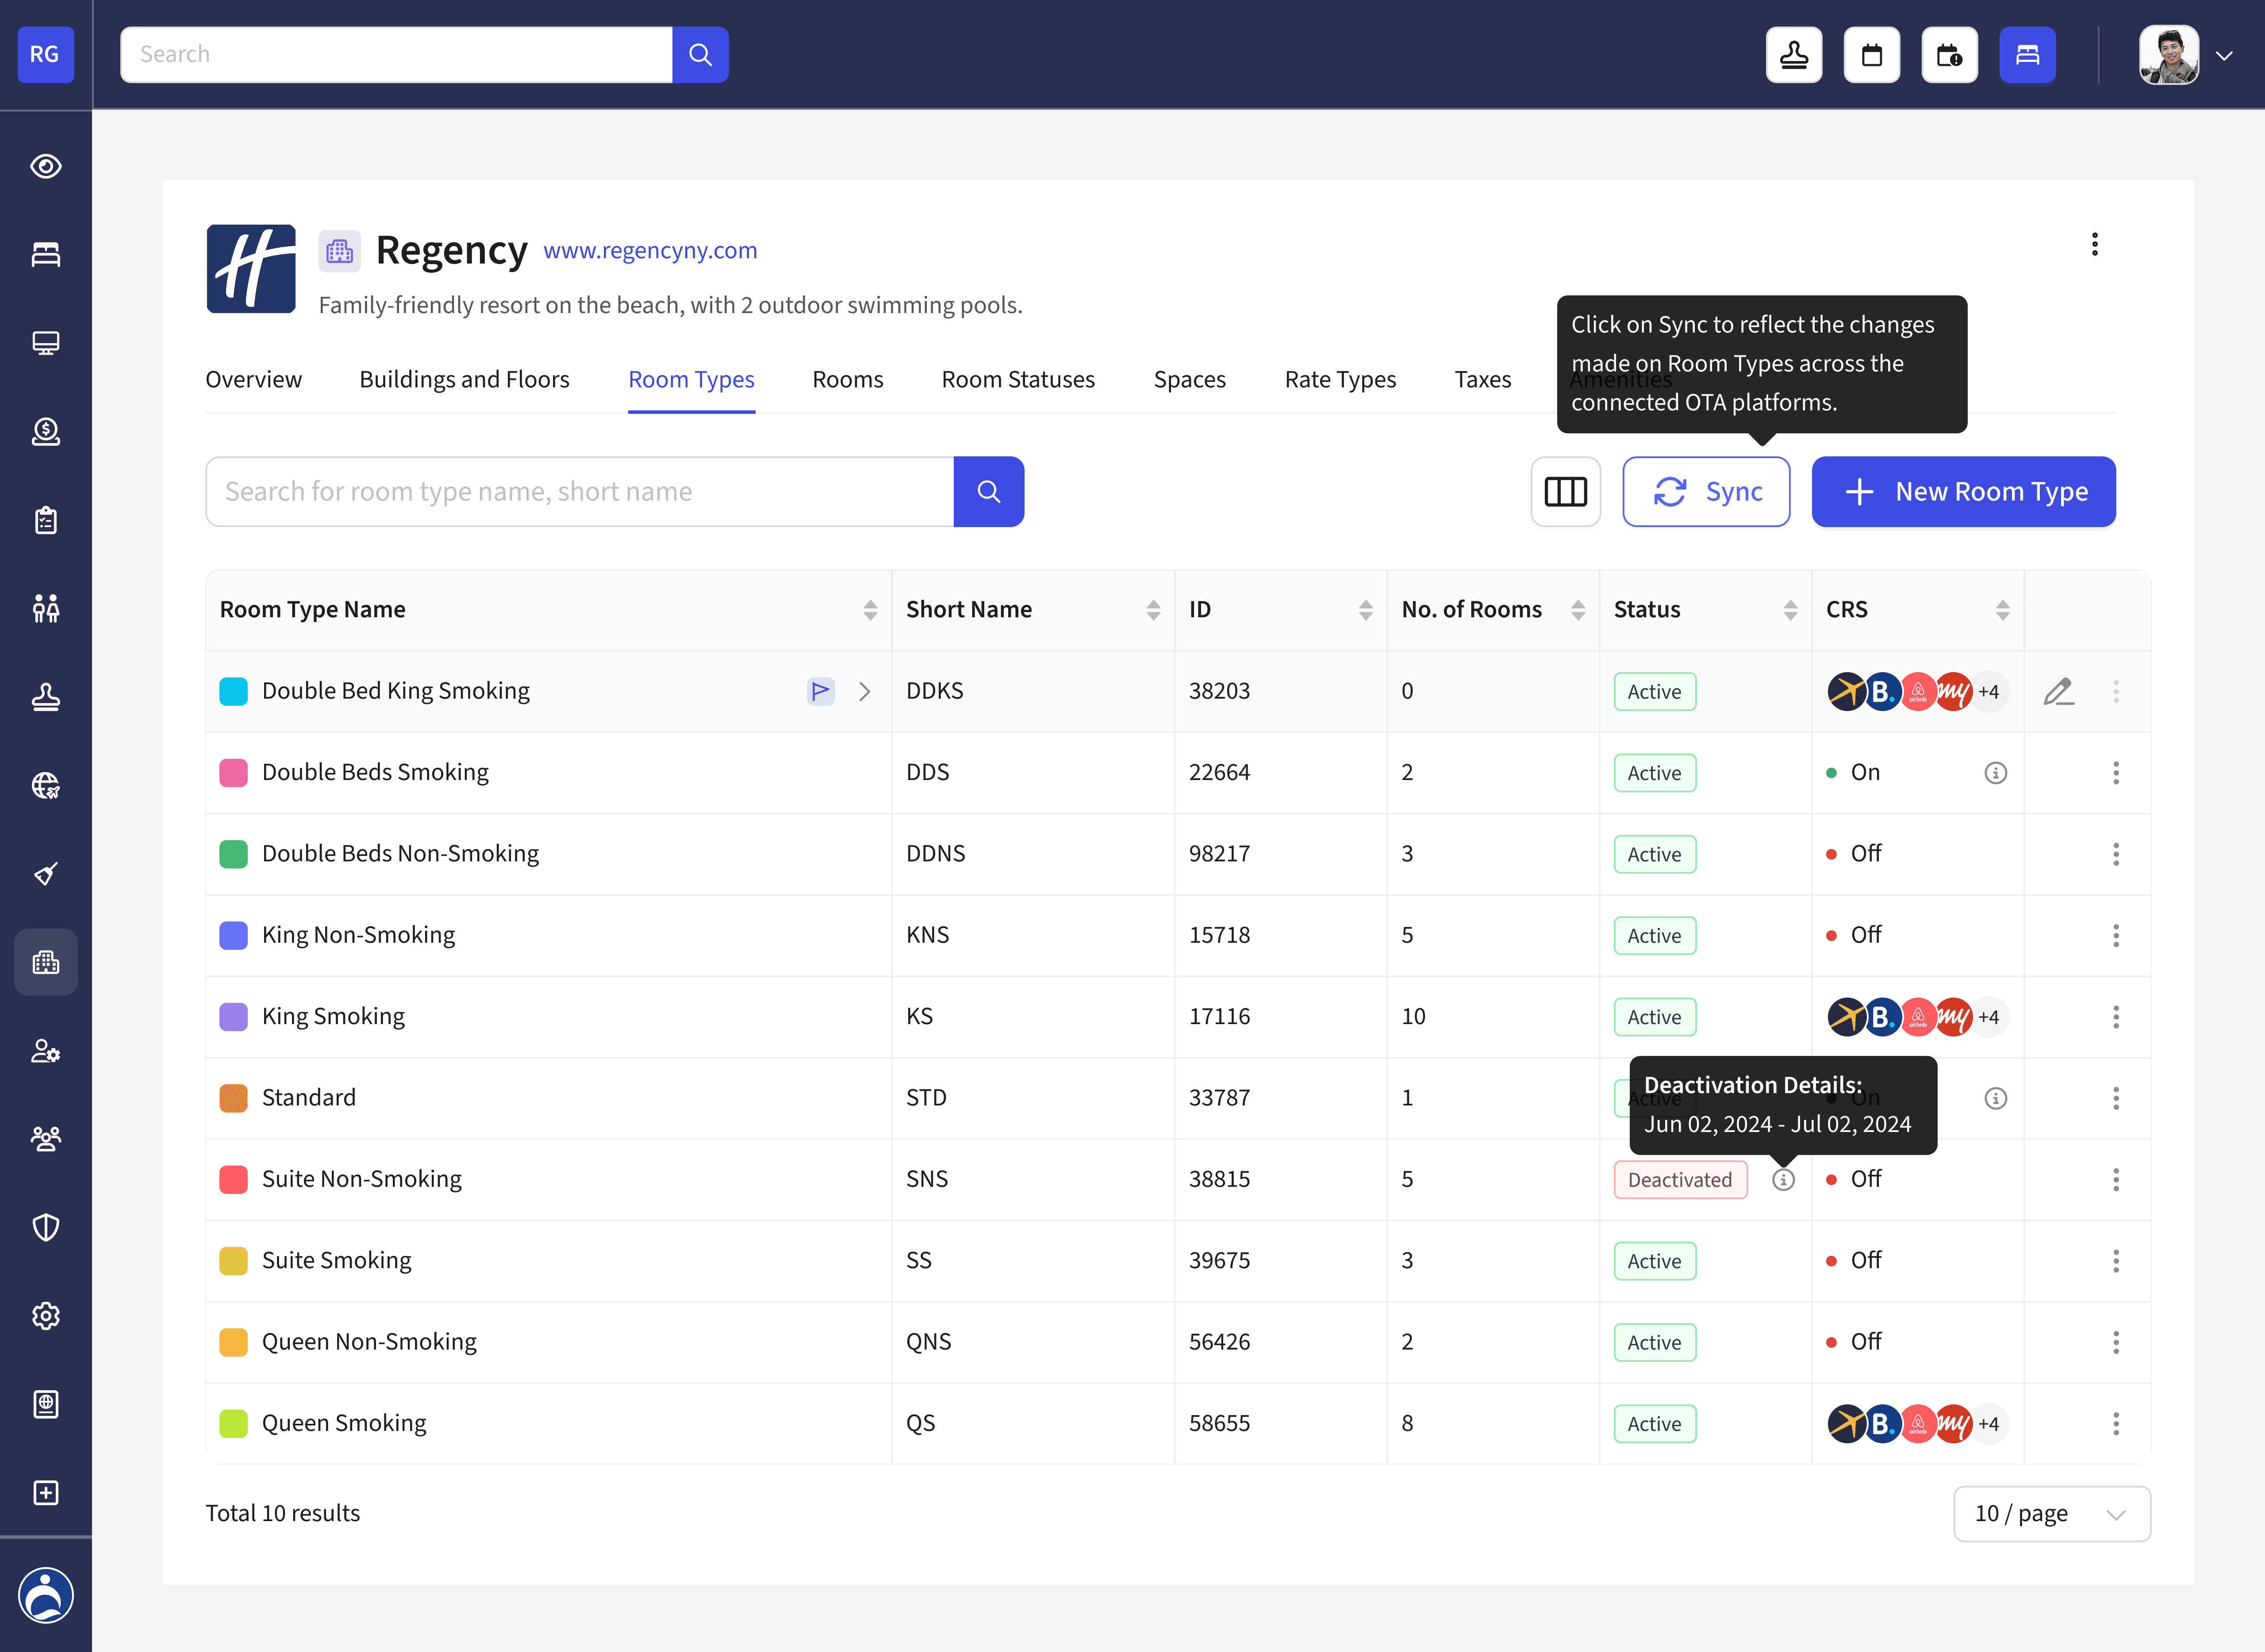Open the 10 / page dropdown
Image resolution: width=2265 pixels, height=1652 pixels.
point(2051,1514)
